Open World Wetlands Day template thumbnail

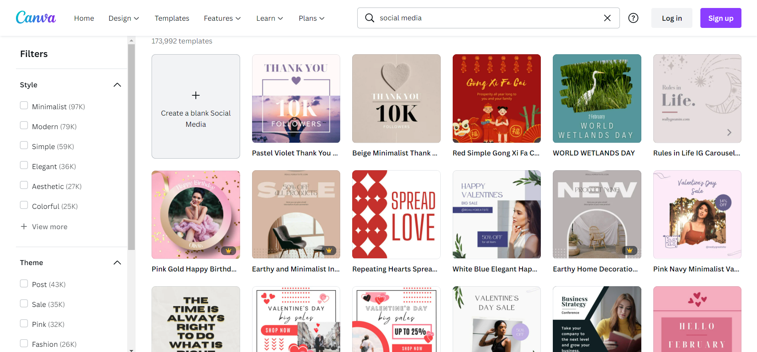(x=597, y=98)
